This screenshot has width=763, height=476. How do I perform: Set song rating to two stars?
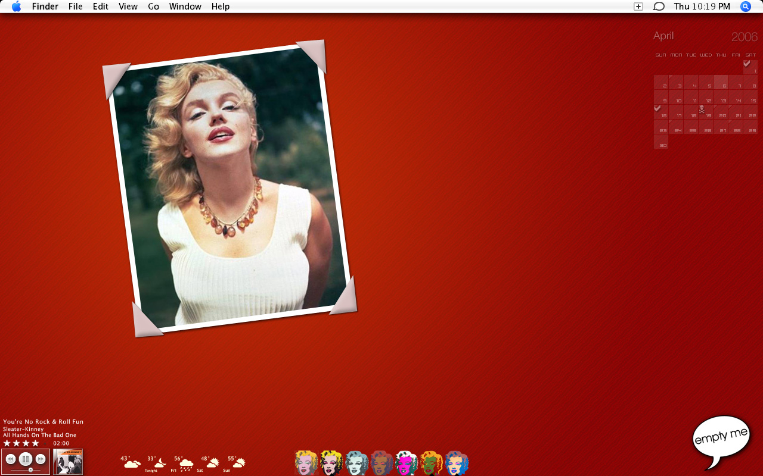coord(17,443)
